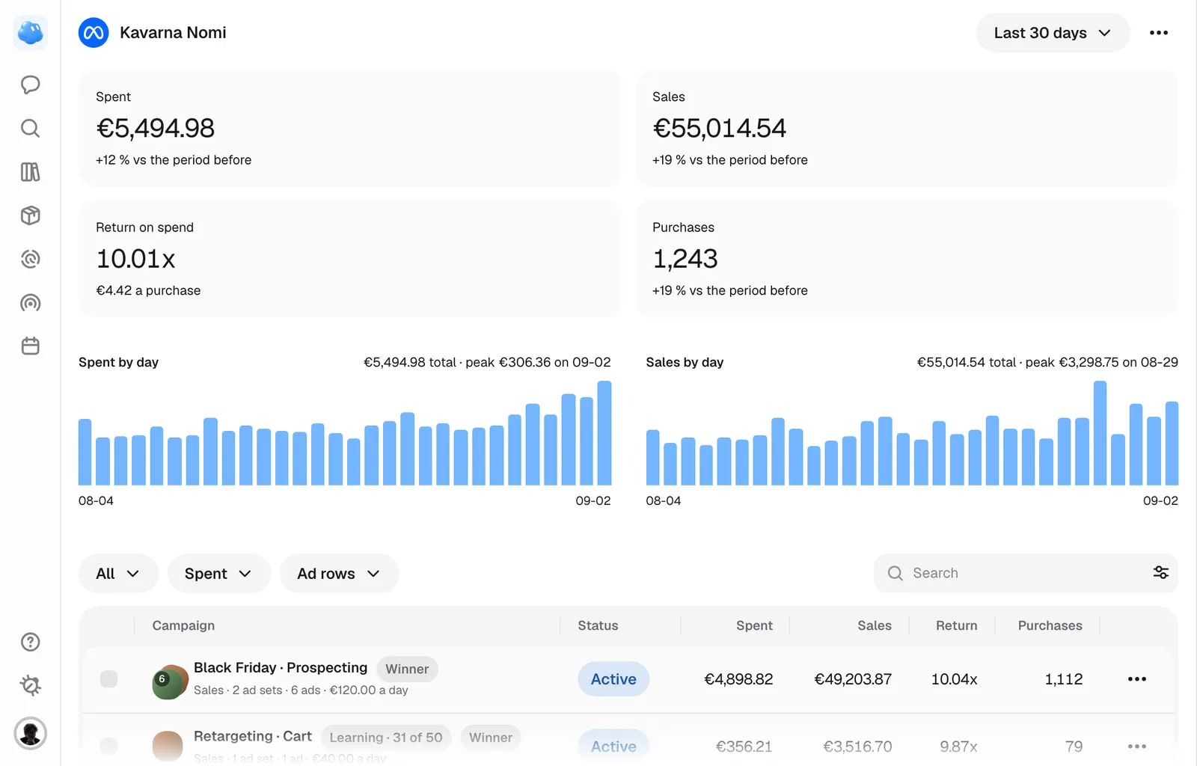Click Active status of Black Friday Prospecting
Viewport: 1197px width, 766px height.
click(613, 679)
